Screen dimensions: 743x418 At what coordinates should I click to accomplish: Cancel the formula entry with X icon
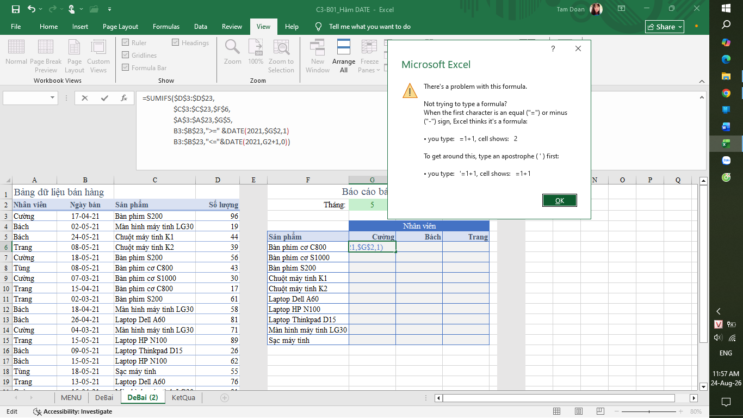tap(84, 98)
